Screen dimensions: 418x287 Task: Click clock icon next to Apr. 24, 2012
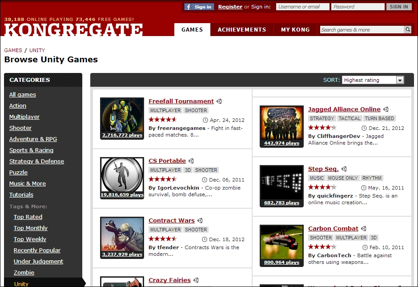point(205,120)
